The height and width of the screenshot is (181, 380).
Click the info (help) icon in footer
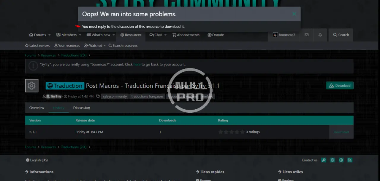click(341, 160)
